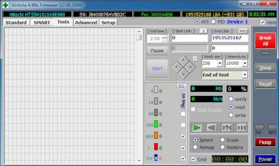
Task: Click the random seek question-mark icon
Action: pos(227,127)
